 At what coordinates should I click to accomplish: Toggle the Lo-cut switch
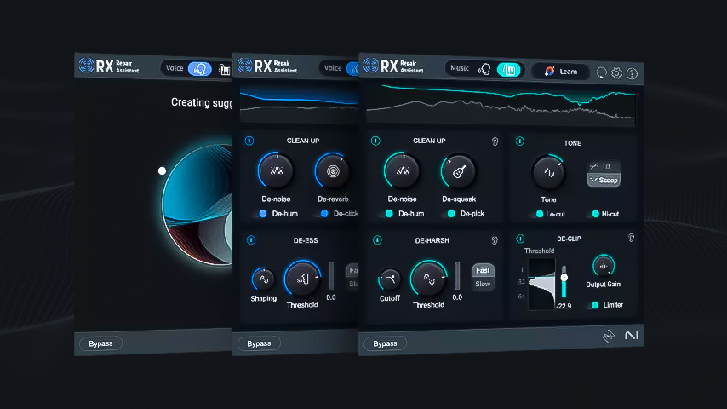pyautogui.click(x=536, y=214)
